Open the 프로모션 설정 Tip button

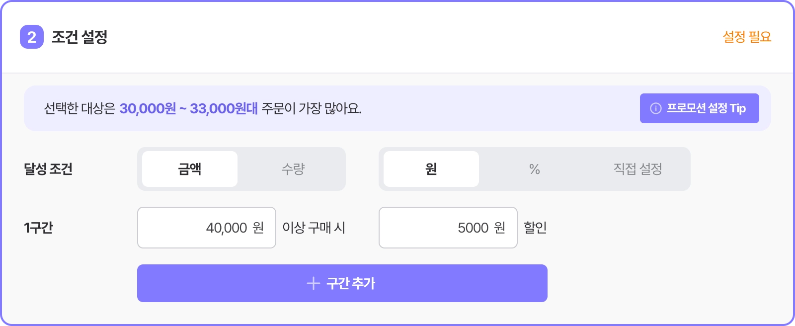(x=699, y=108)
